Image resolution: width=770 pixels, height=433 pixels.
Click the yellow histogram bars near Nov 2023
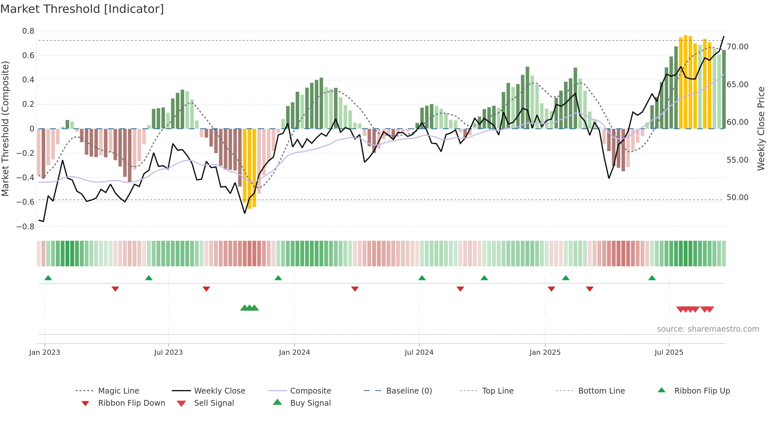click(x=249, y=168)
